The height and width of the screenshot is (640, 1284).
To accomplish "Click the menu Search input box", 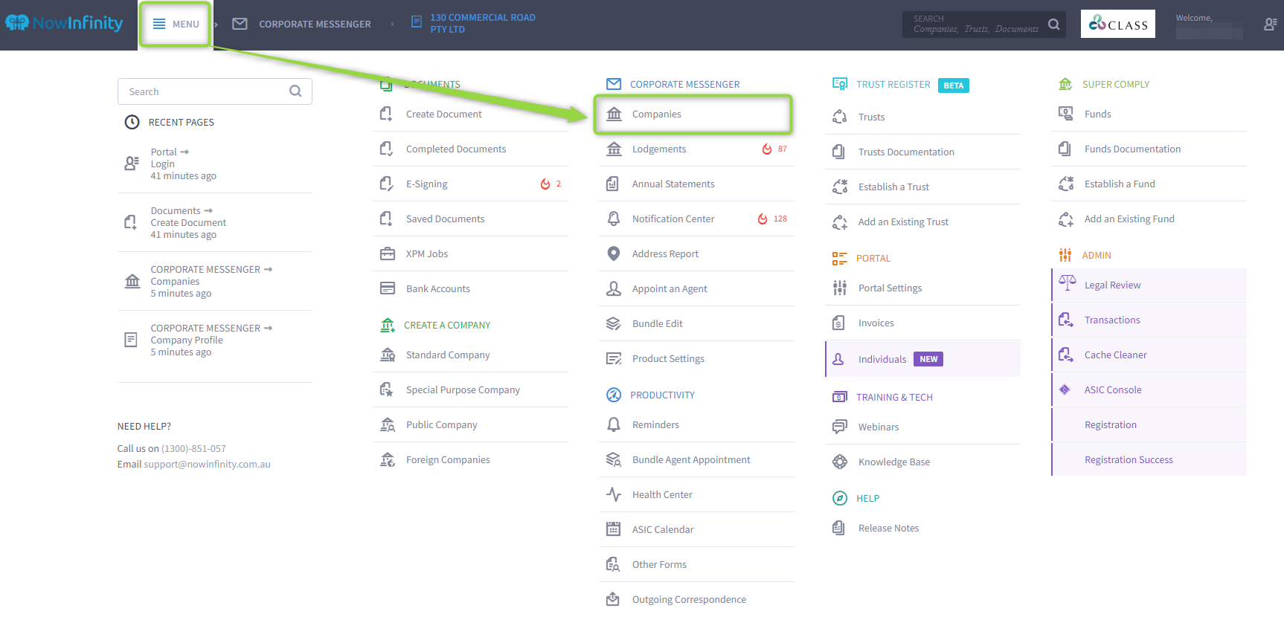I will pyautogui.click(x=214, y=91).
